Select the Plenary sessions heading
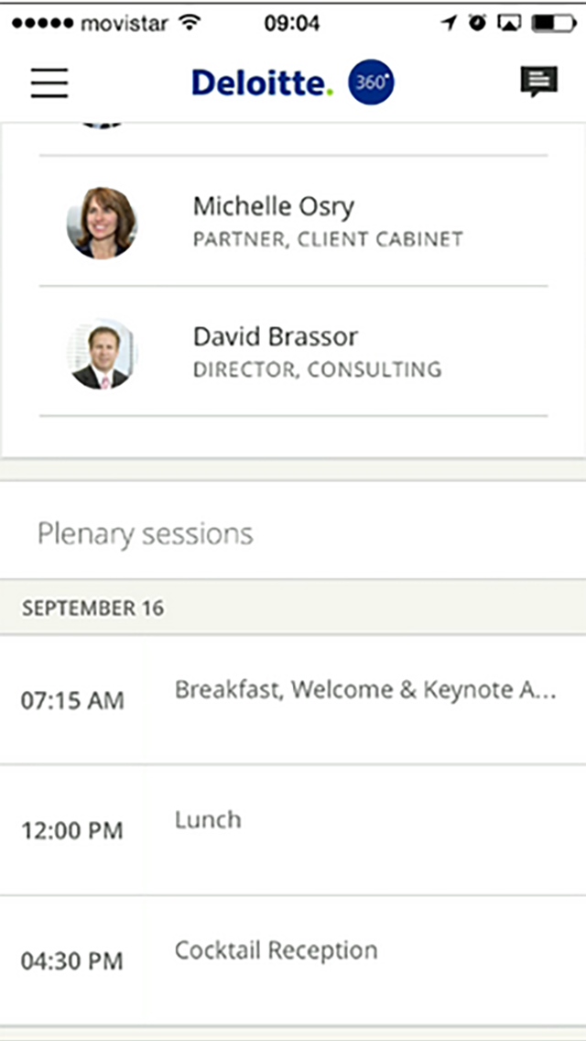Image resolution: width=586 pixels, height=1041 pixels. pos(145,533)
